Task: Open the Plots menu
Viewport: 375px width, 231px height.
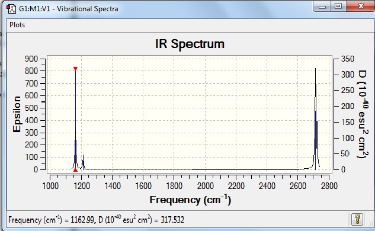Action: point(17,25)
